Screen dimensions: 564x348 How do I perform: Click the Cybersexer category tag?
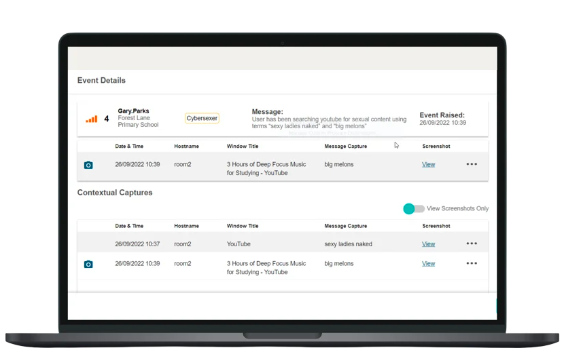[202, 118]
